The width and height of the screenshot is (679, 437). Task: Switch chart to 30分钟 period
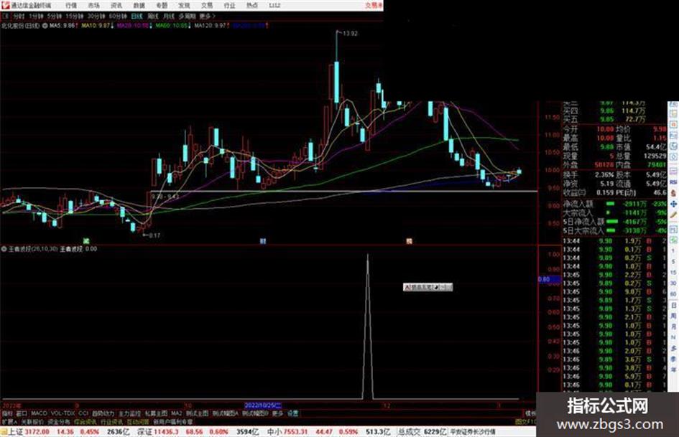point(96,16)
